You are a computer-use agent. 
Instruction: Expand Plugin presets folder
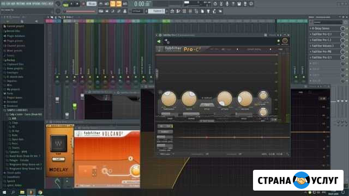tap(15, 41)
